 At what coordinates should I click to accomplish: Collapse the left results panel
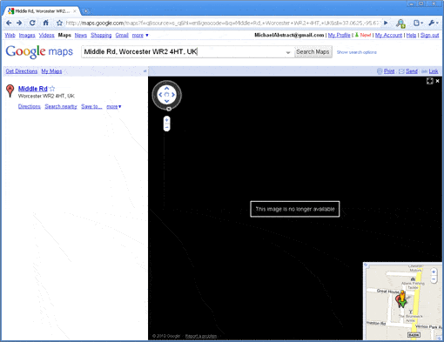(145, 71)
